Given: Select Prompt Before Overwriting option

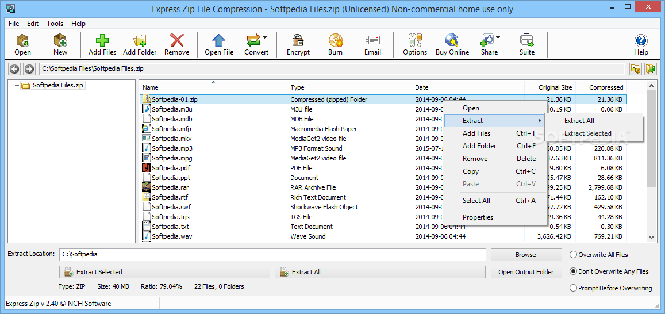Looking at the screenshot, I should pos(574,288).
